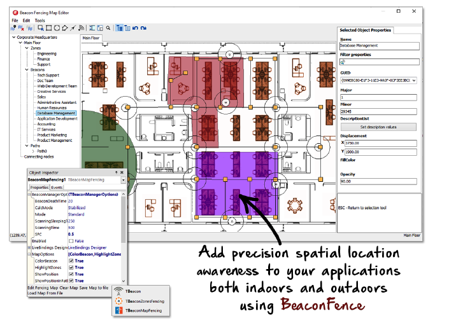Open the File menu

[15, 20]
